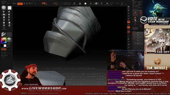The height and width of the screenshot is (95, 170).
Task: Select the black secondary color swatch
Action: pos(2,46)
